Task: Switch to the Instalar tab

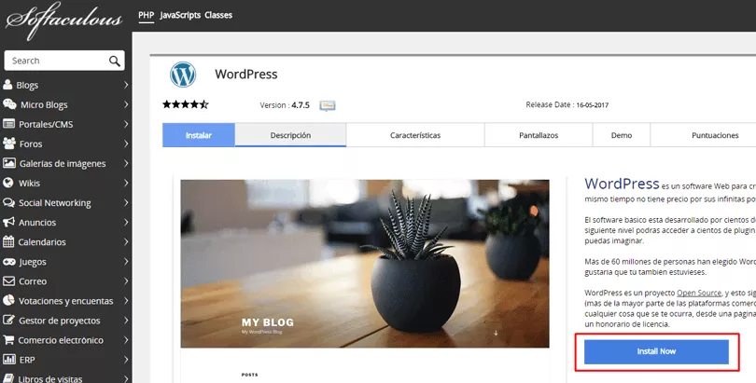Action: (199, 135)
